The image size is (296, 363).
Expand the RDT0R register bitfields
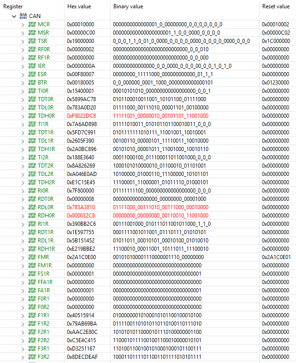[23, 200]
